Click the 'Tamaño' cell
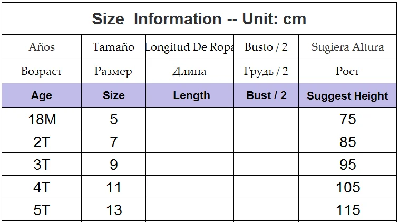Viewport: 399px width, 222px height. (113, 47)
